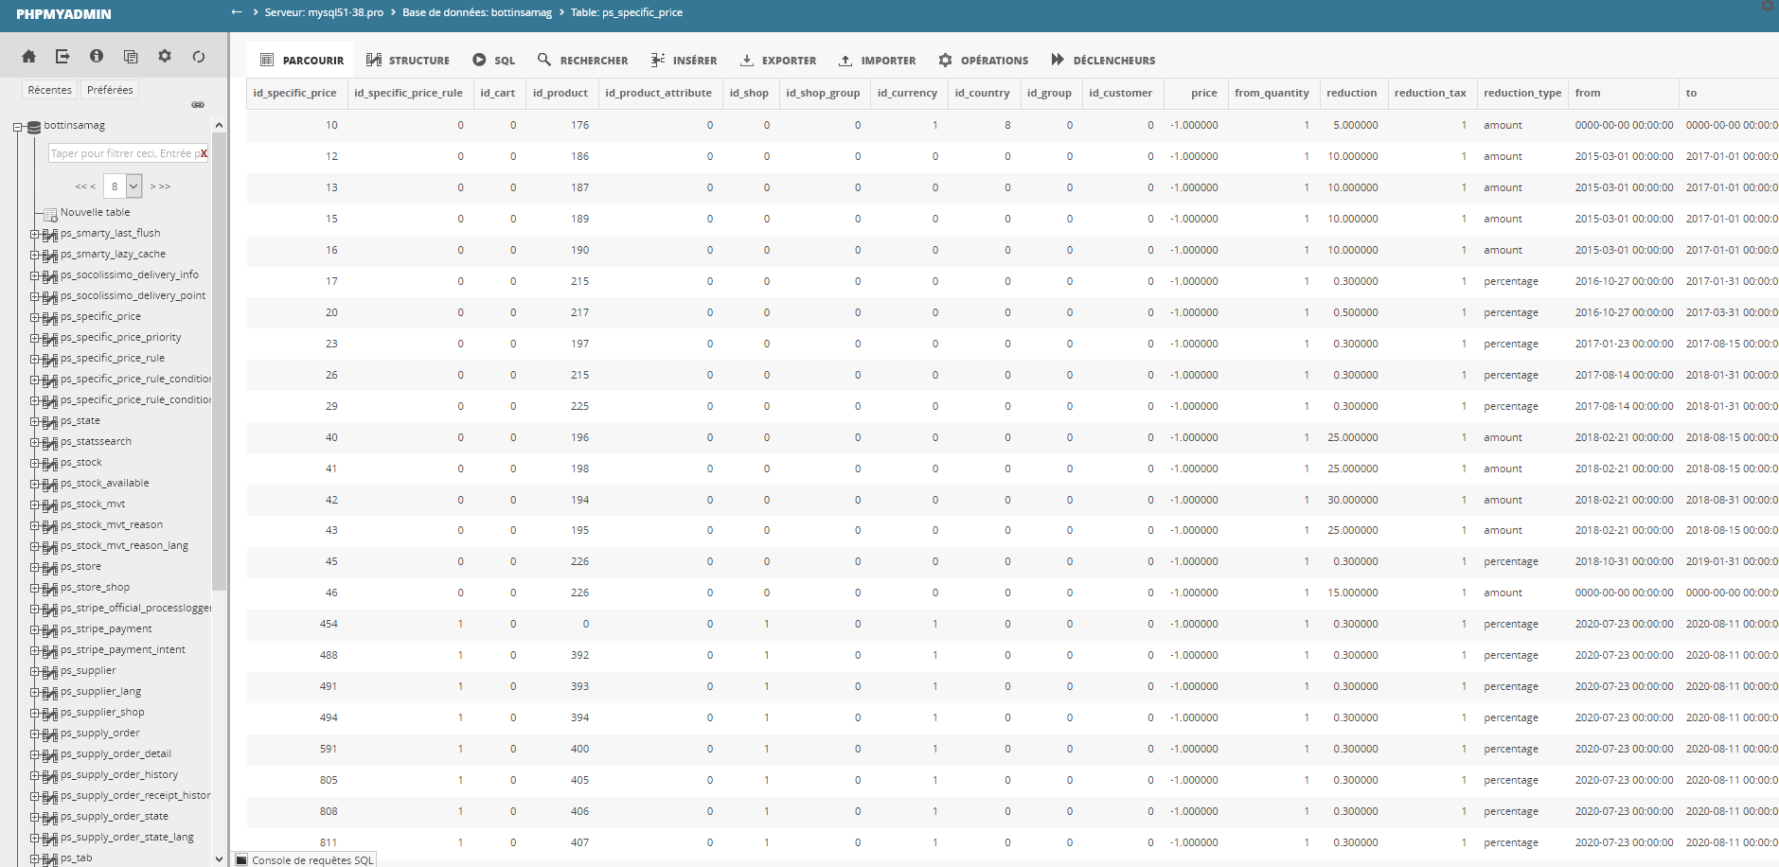Open the Parcourir tab
The width and height of the screenshot is (1779, 867).
click(301, 61)
